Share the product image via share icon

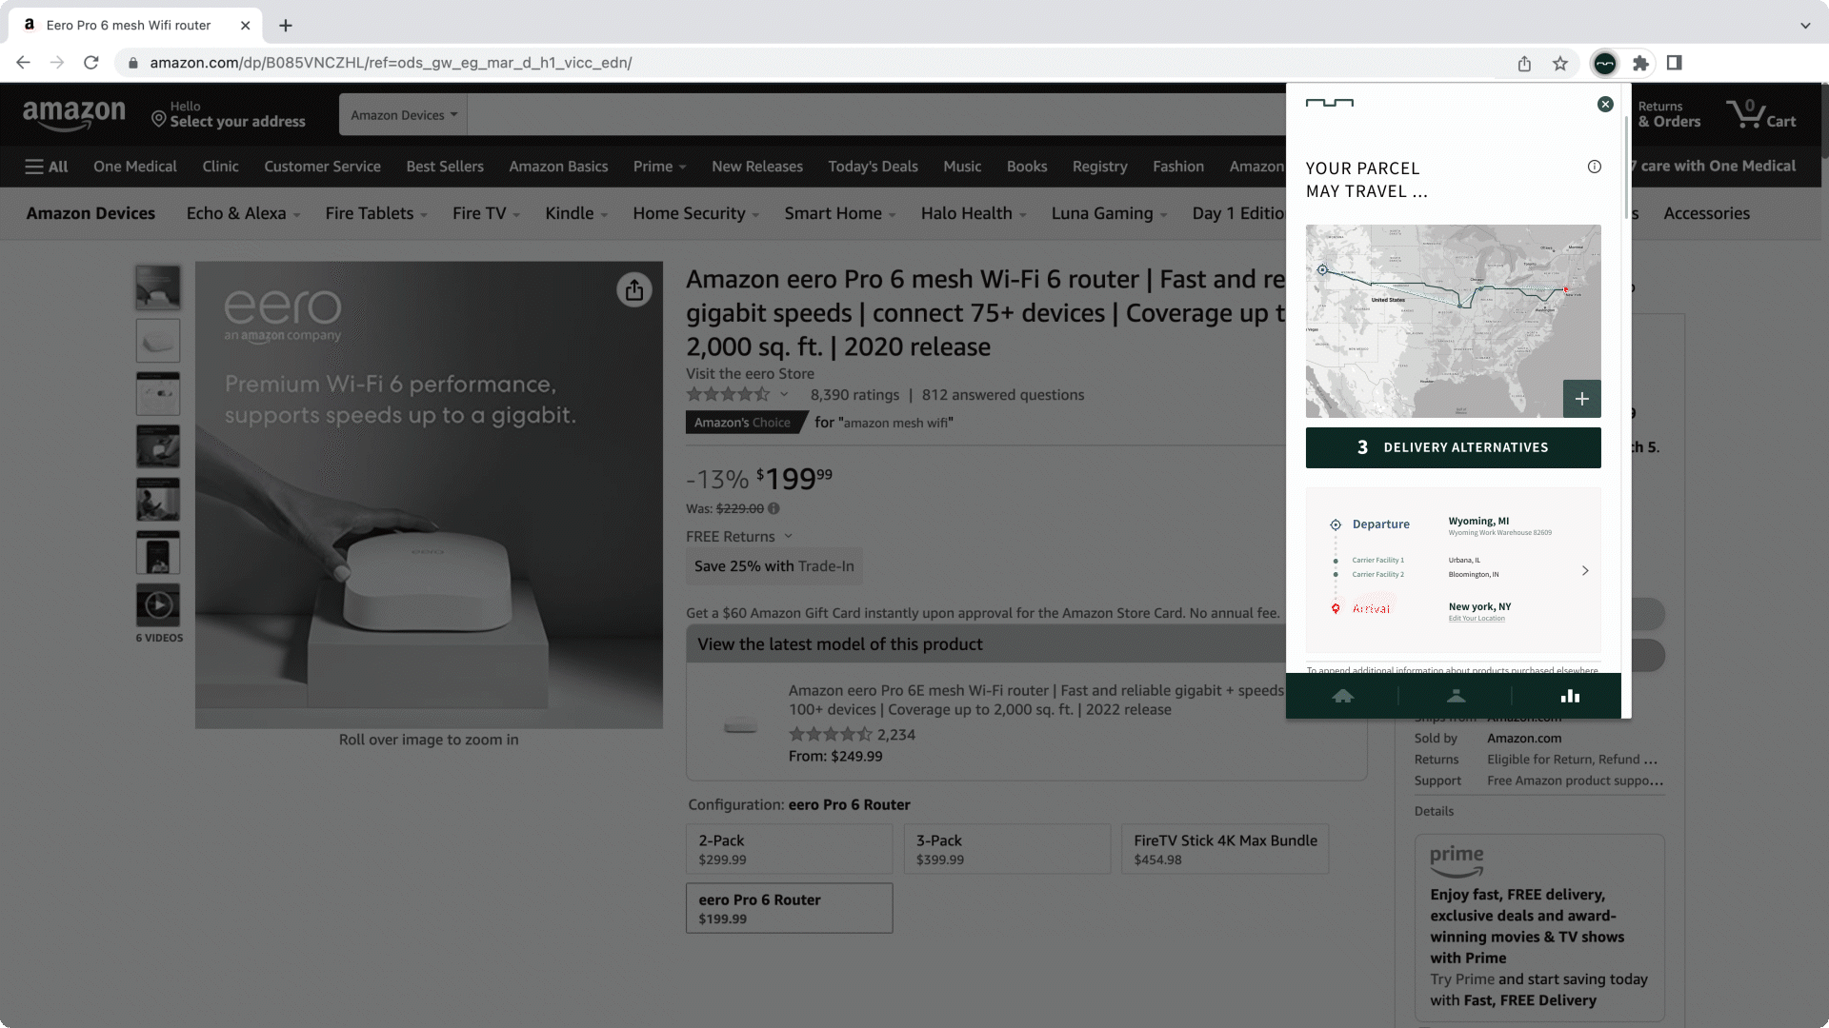(634, 290)
